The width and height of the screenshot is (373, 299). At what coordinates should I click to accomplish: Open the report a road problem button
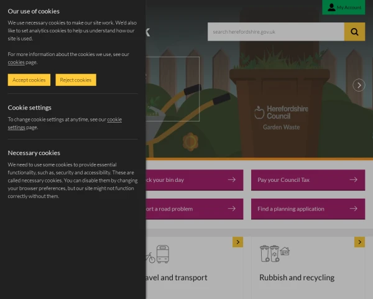pos(195,209)
